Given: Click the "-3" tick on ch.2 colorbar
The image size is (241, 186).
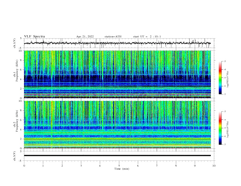Looking at the screenshot, I should (x=225, y=112).
